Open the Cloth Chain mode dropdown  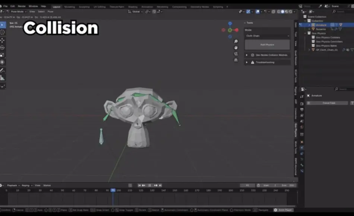click(x=266, y=36)
